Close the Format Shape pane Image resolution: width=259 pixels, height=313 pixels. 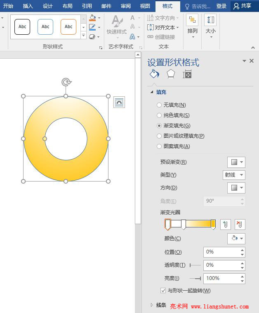click(252, 61)
